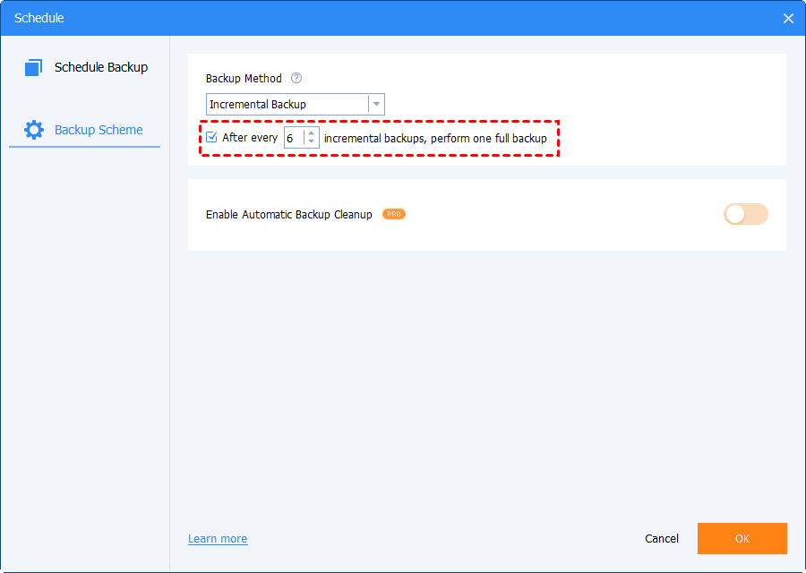The width and height of the screenshot is (806, 573).
Task: Open the Backup Method dropdown arrow
Action: point(376,105)
